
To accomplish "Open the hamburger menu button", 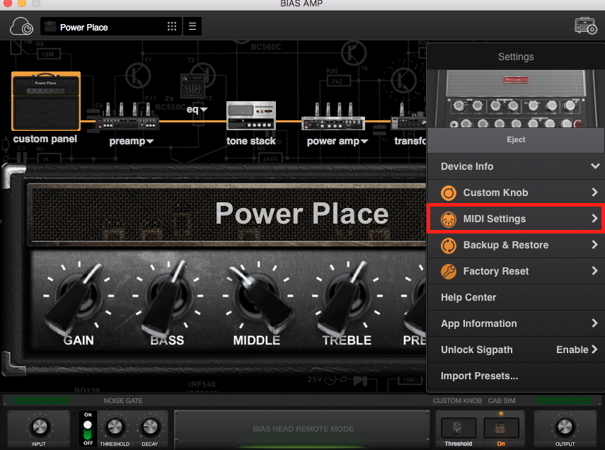I will [x=192, y=26].
